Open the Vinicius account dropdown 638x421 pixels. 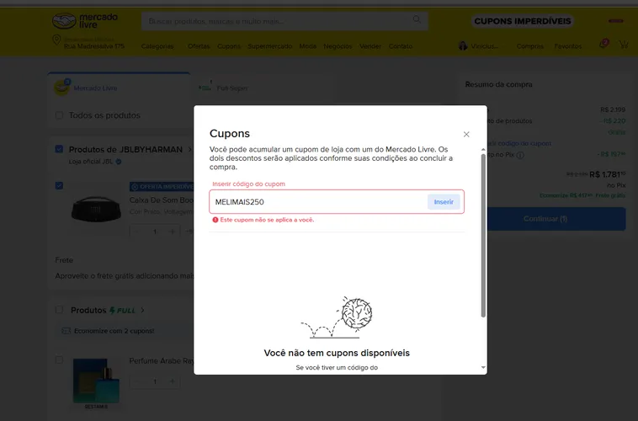click(x=484, y=46)
